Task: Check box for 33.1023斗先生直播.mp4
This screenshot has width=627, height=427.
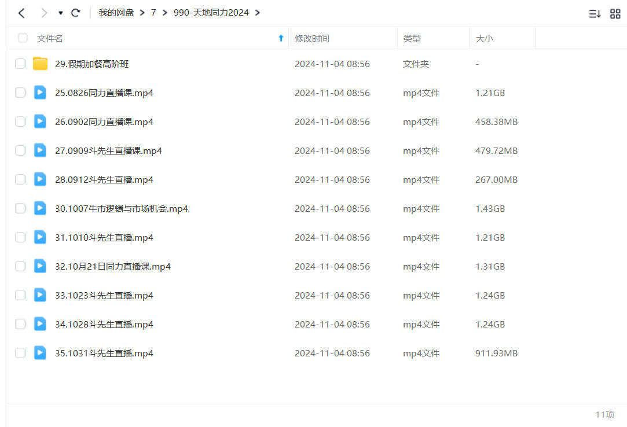Action: [20, 295]
